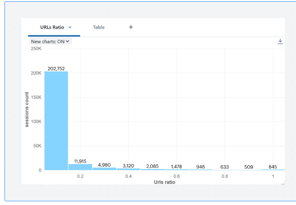Click the 50K y-axis label
This screenshot has width=296, height=205.
(38, 145)
